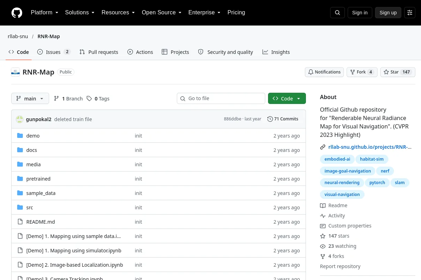Expand the Enterprise menu
The width and height of the screenshot is (421, 280).
click(204, 13)
